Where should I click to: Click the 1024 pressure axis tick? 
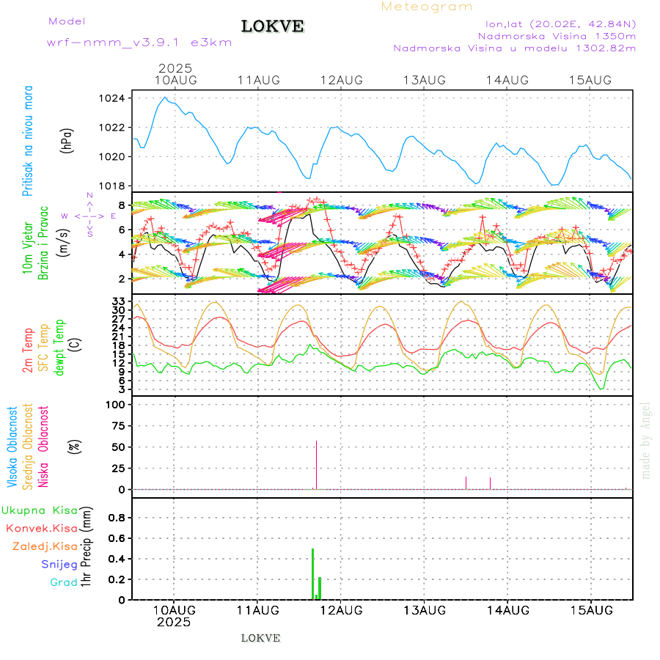point(117,98)
